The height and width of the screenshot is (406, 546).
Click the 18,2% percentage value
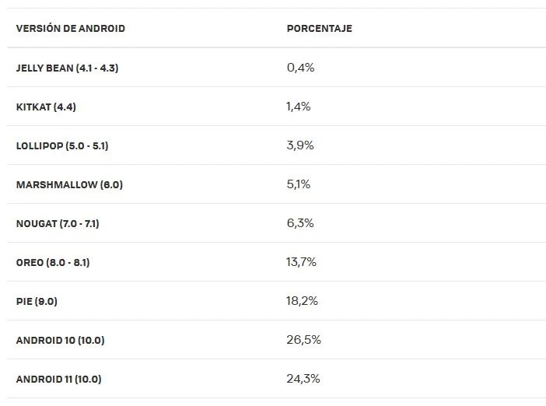(302, 301)
